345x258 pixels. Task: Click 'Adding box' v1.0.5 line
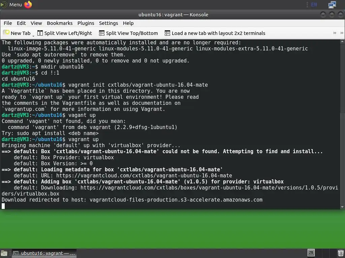pos(143,182)
